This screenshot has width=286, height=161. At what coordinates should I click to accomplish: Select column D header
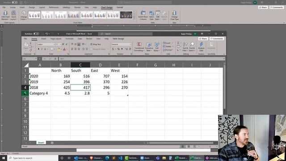click(100, 65)
